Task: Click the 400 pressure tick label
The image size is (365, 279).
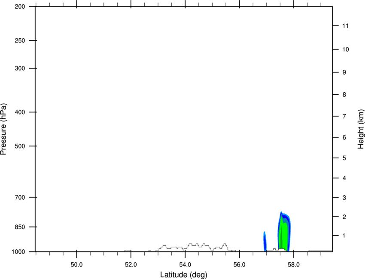Action: [20, 112]
